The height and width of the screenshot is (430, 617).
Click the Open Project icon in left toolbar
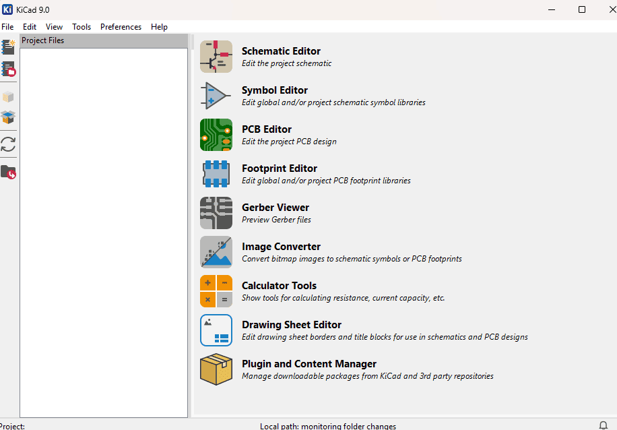[x=8, y=69]
